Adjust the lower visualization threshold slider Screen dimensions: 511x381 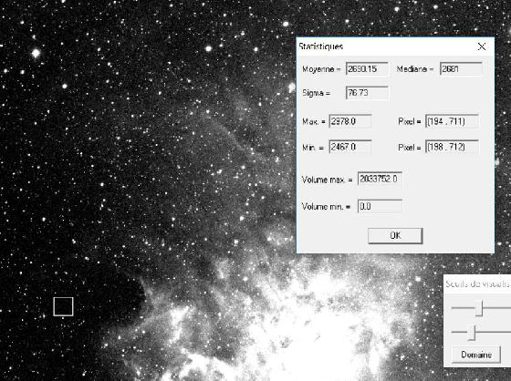(472, 333)
